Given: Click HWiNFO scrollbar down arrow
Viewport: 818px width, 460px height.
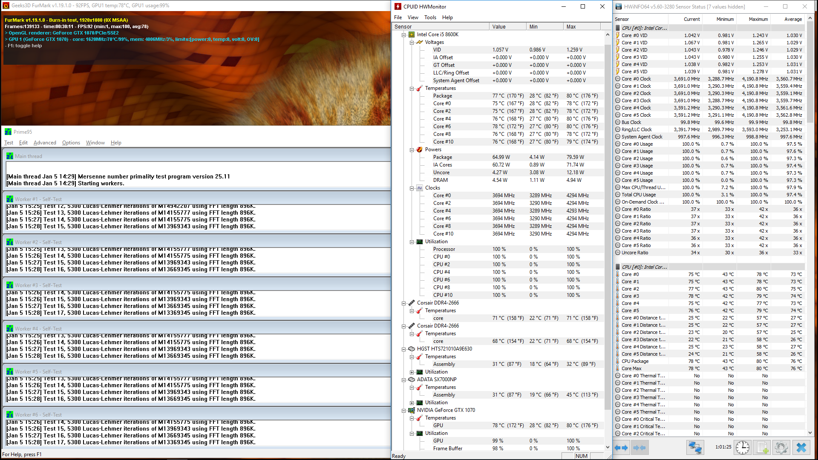Looking at the screenshot, I should click(810, 433).
